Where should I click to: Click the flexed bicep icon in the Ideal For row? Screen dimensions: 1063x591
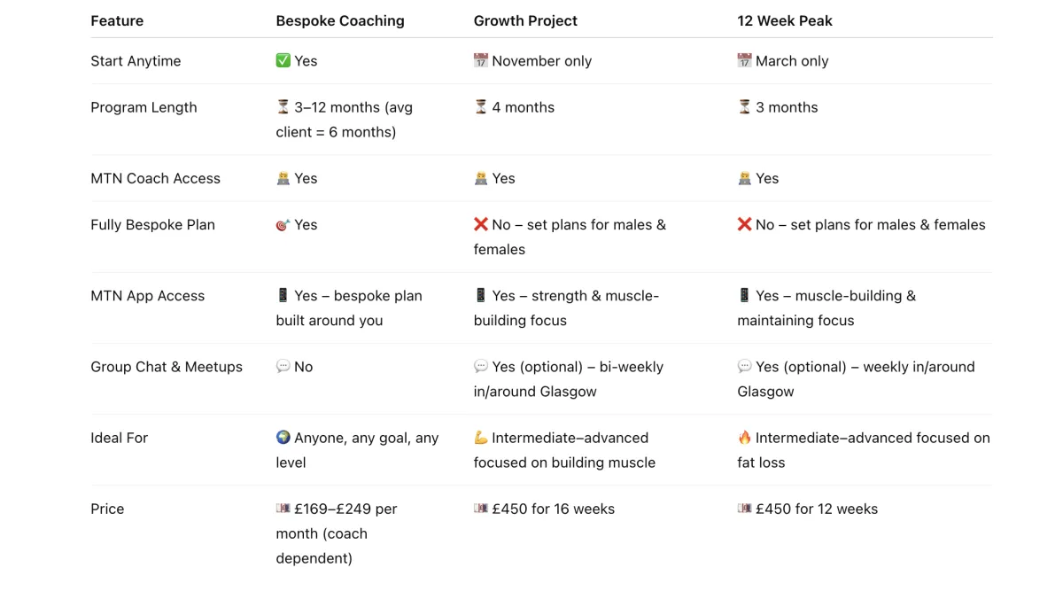[481, 438]
